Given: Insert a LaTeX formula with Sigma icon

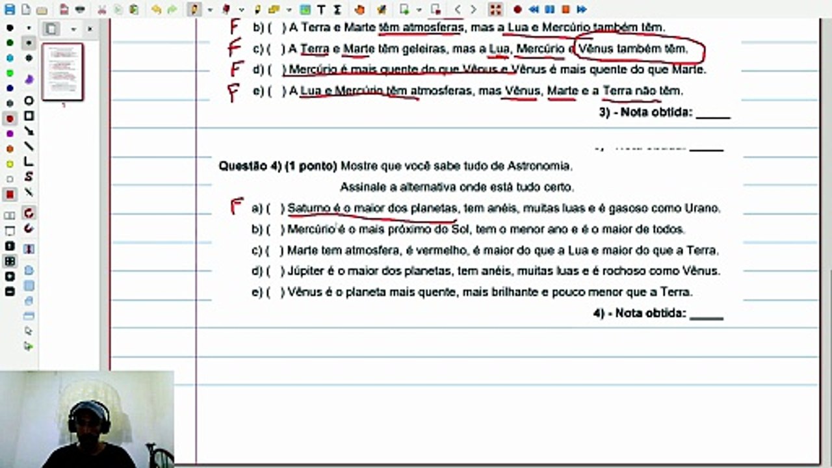Looking at the screenshot, I should (337, 10).
